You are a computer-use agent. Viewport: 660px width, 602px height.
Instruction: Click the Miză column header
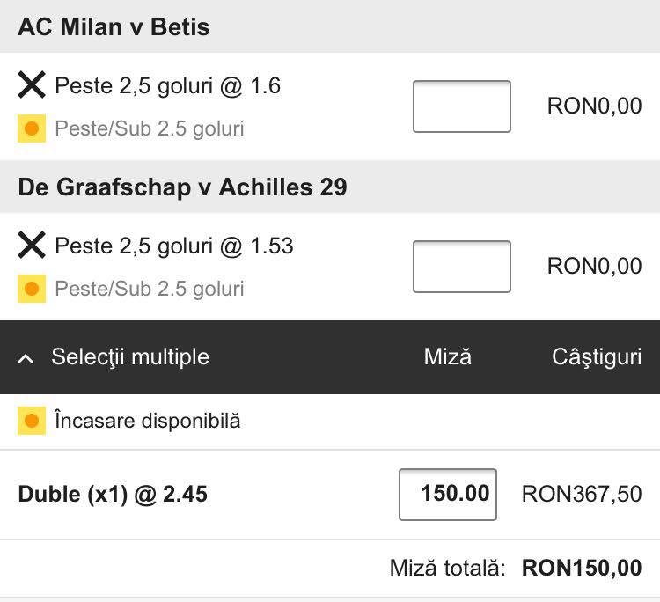click(x=447, y=356)
